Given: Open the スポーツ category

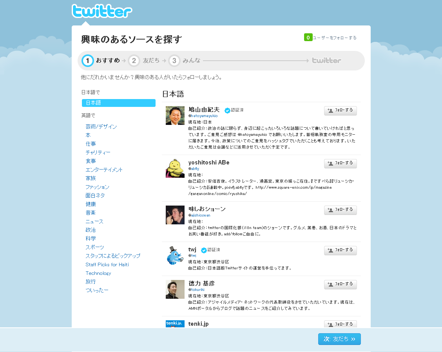Looking at the screenshot, I should coord(95,247).
